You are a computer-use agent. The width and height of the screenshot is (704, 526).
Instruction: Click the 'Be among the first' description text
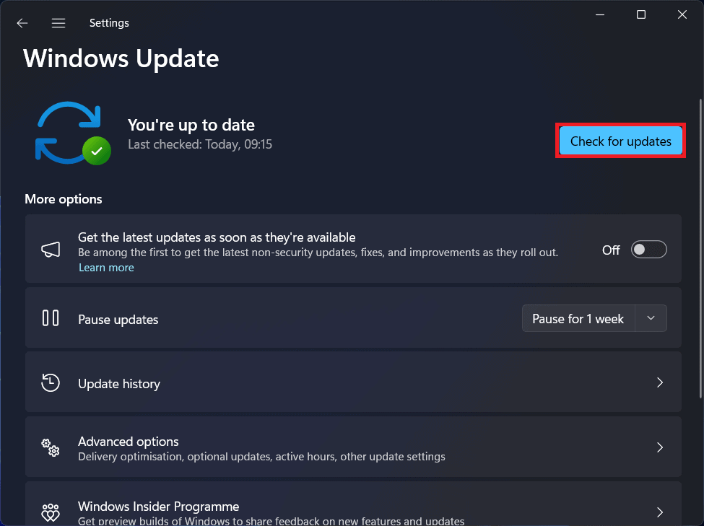(x=318, y=253)
